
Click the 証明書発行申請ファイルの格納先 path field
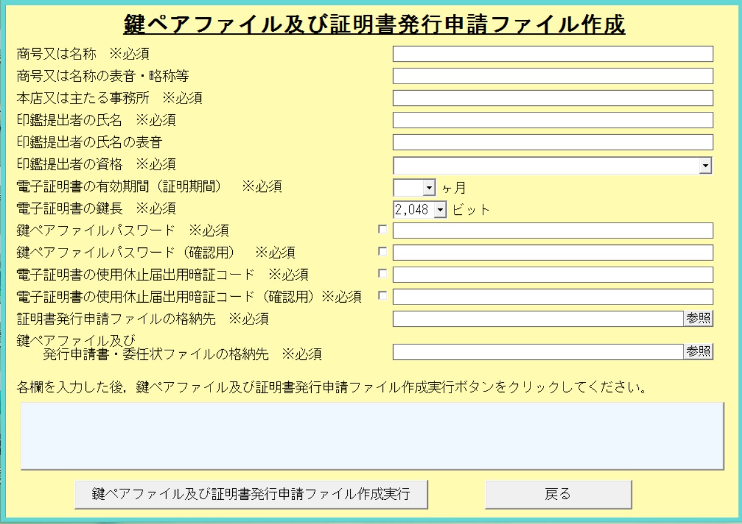[x=538, y=319]
